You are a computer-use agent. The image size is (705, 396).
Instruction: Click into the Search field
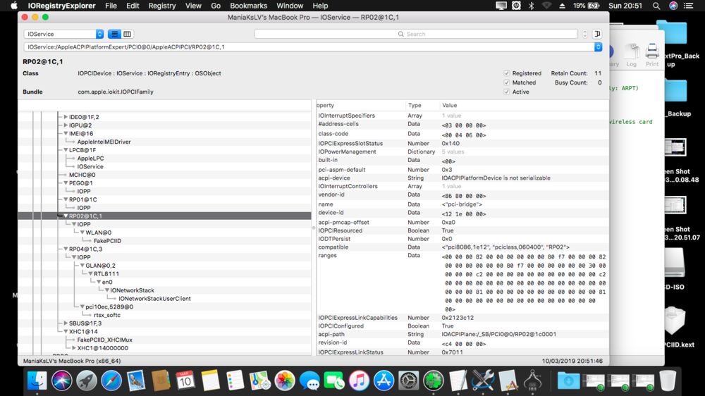coord(416,34)
